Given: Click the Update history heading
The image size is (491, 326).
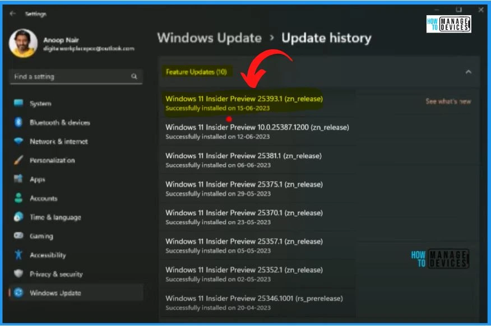Looking at the screenshot, I should point(326,38).
